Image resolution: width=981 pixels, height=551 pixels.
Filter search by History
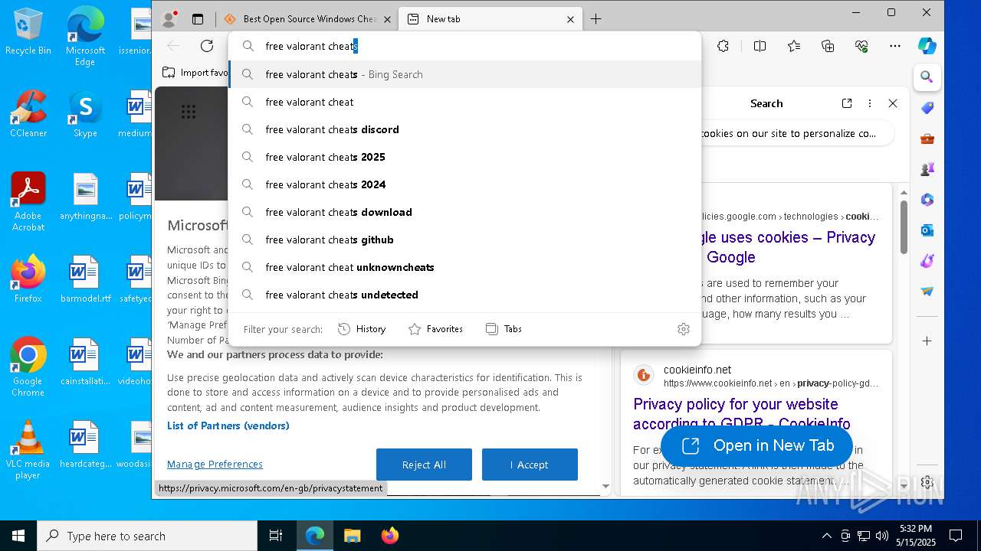pos(362,329)
